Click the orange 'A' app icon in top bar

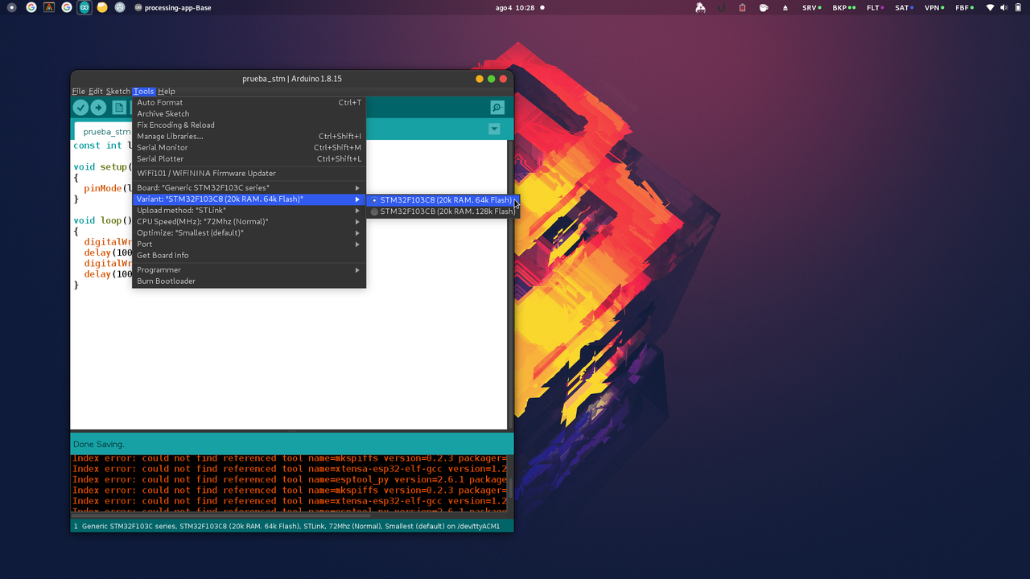pos(49,7)
